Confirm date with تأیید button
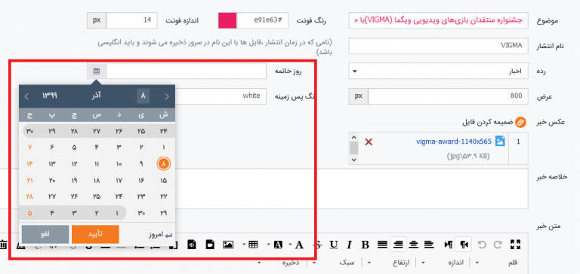580x274 pixels. [x=95, y=235]
